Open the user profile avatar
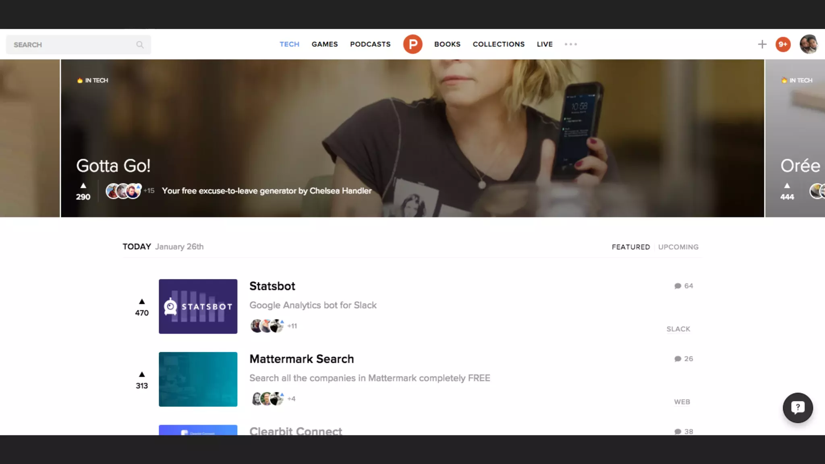The height and width of the screenshot is (464, 825). [808, 44]
